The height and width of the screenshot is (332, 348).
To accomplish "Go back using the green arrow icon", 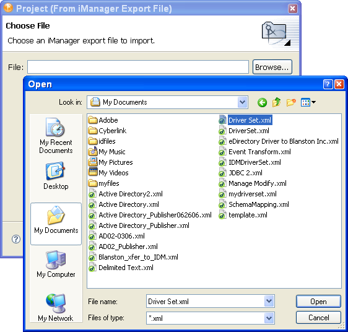I will [x=262, y=102].
